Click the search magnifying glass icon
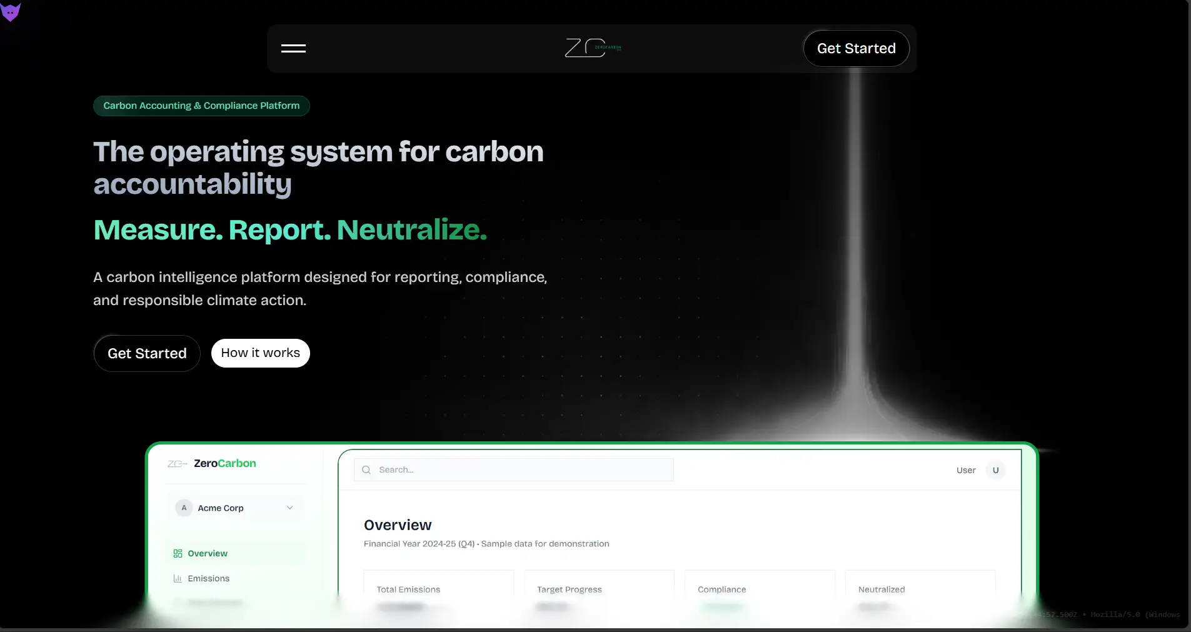Screen dimensions: 1191x632 pyautogui.click(x=366, y=469)
